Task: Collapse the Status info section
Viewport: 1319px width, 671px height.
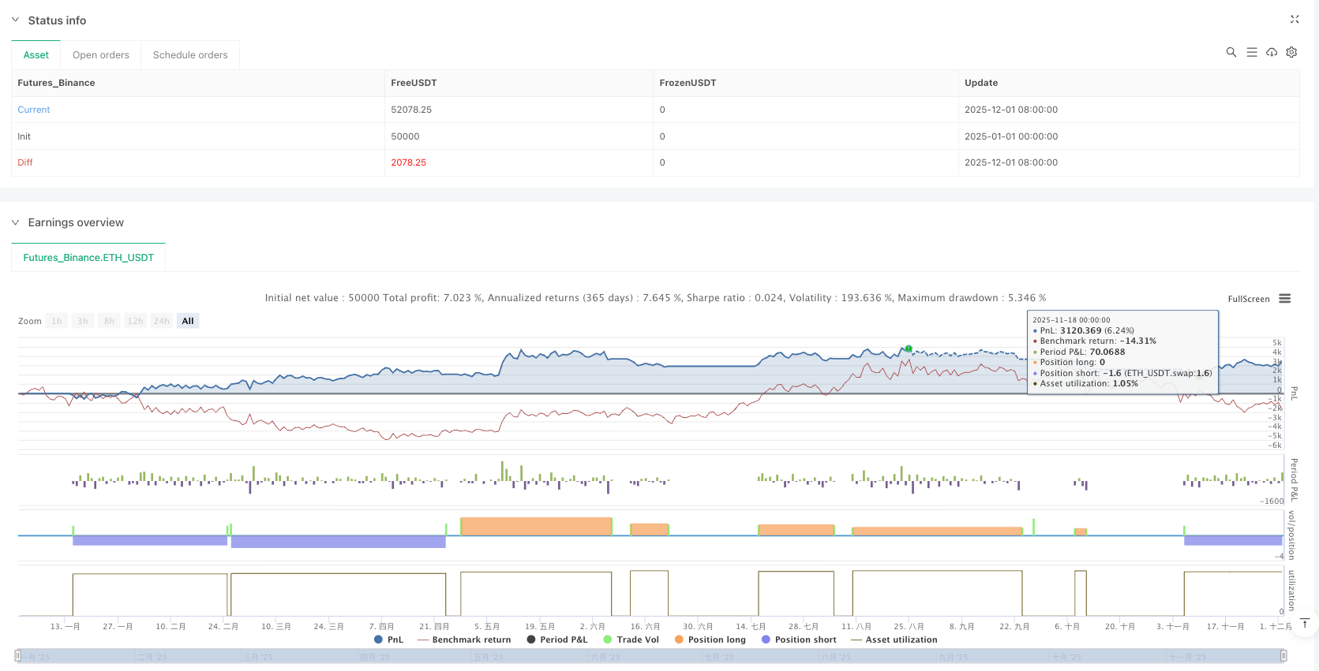Action: click(15, 21)
